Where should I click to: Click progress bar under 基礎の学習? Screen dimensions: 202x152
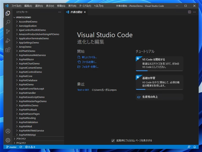(x=159, y=89)
